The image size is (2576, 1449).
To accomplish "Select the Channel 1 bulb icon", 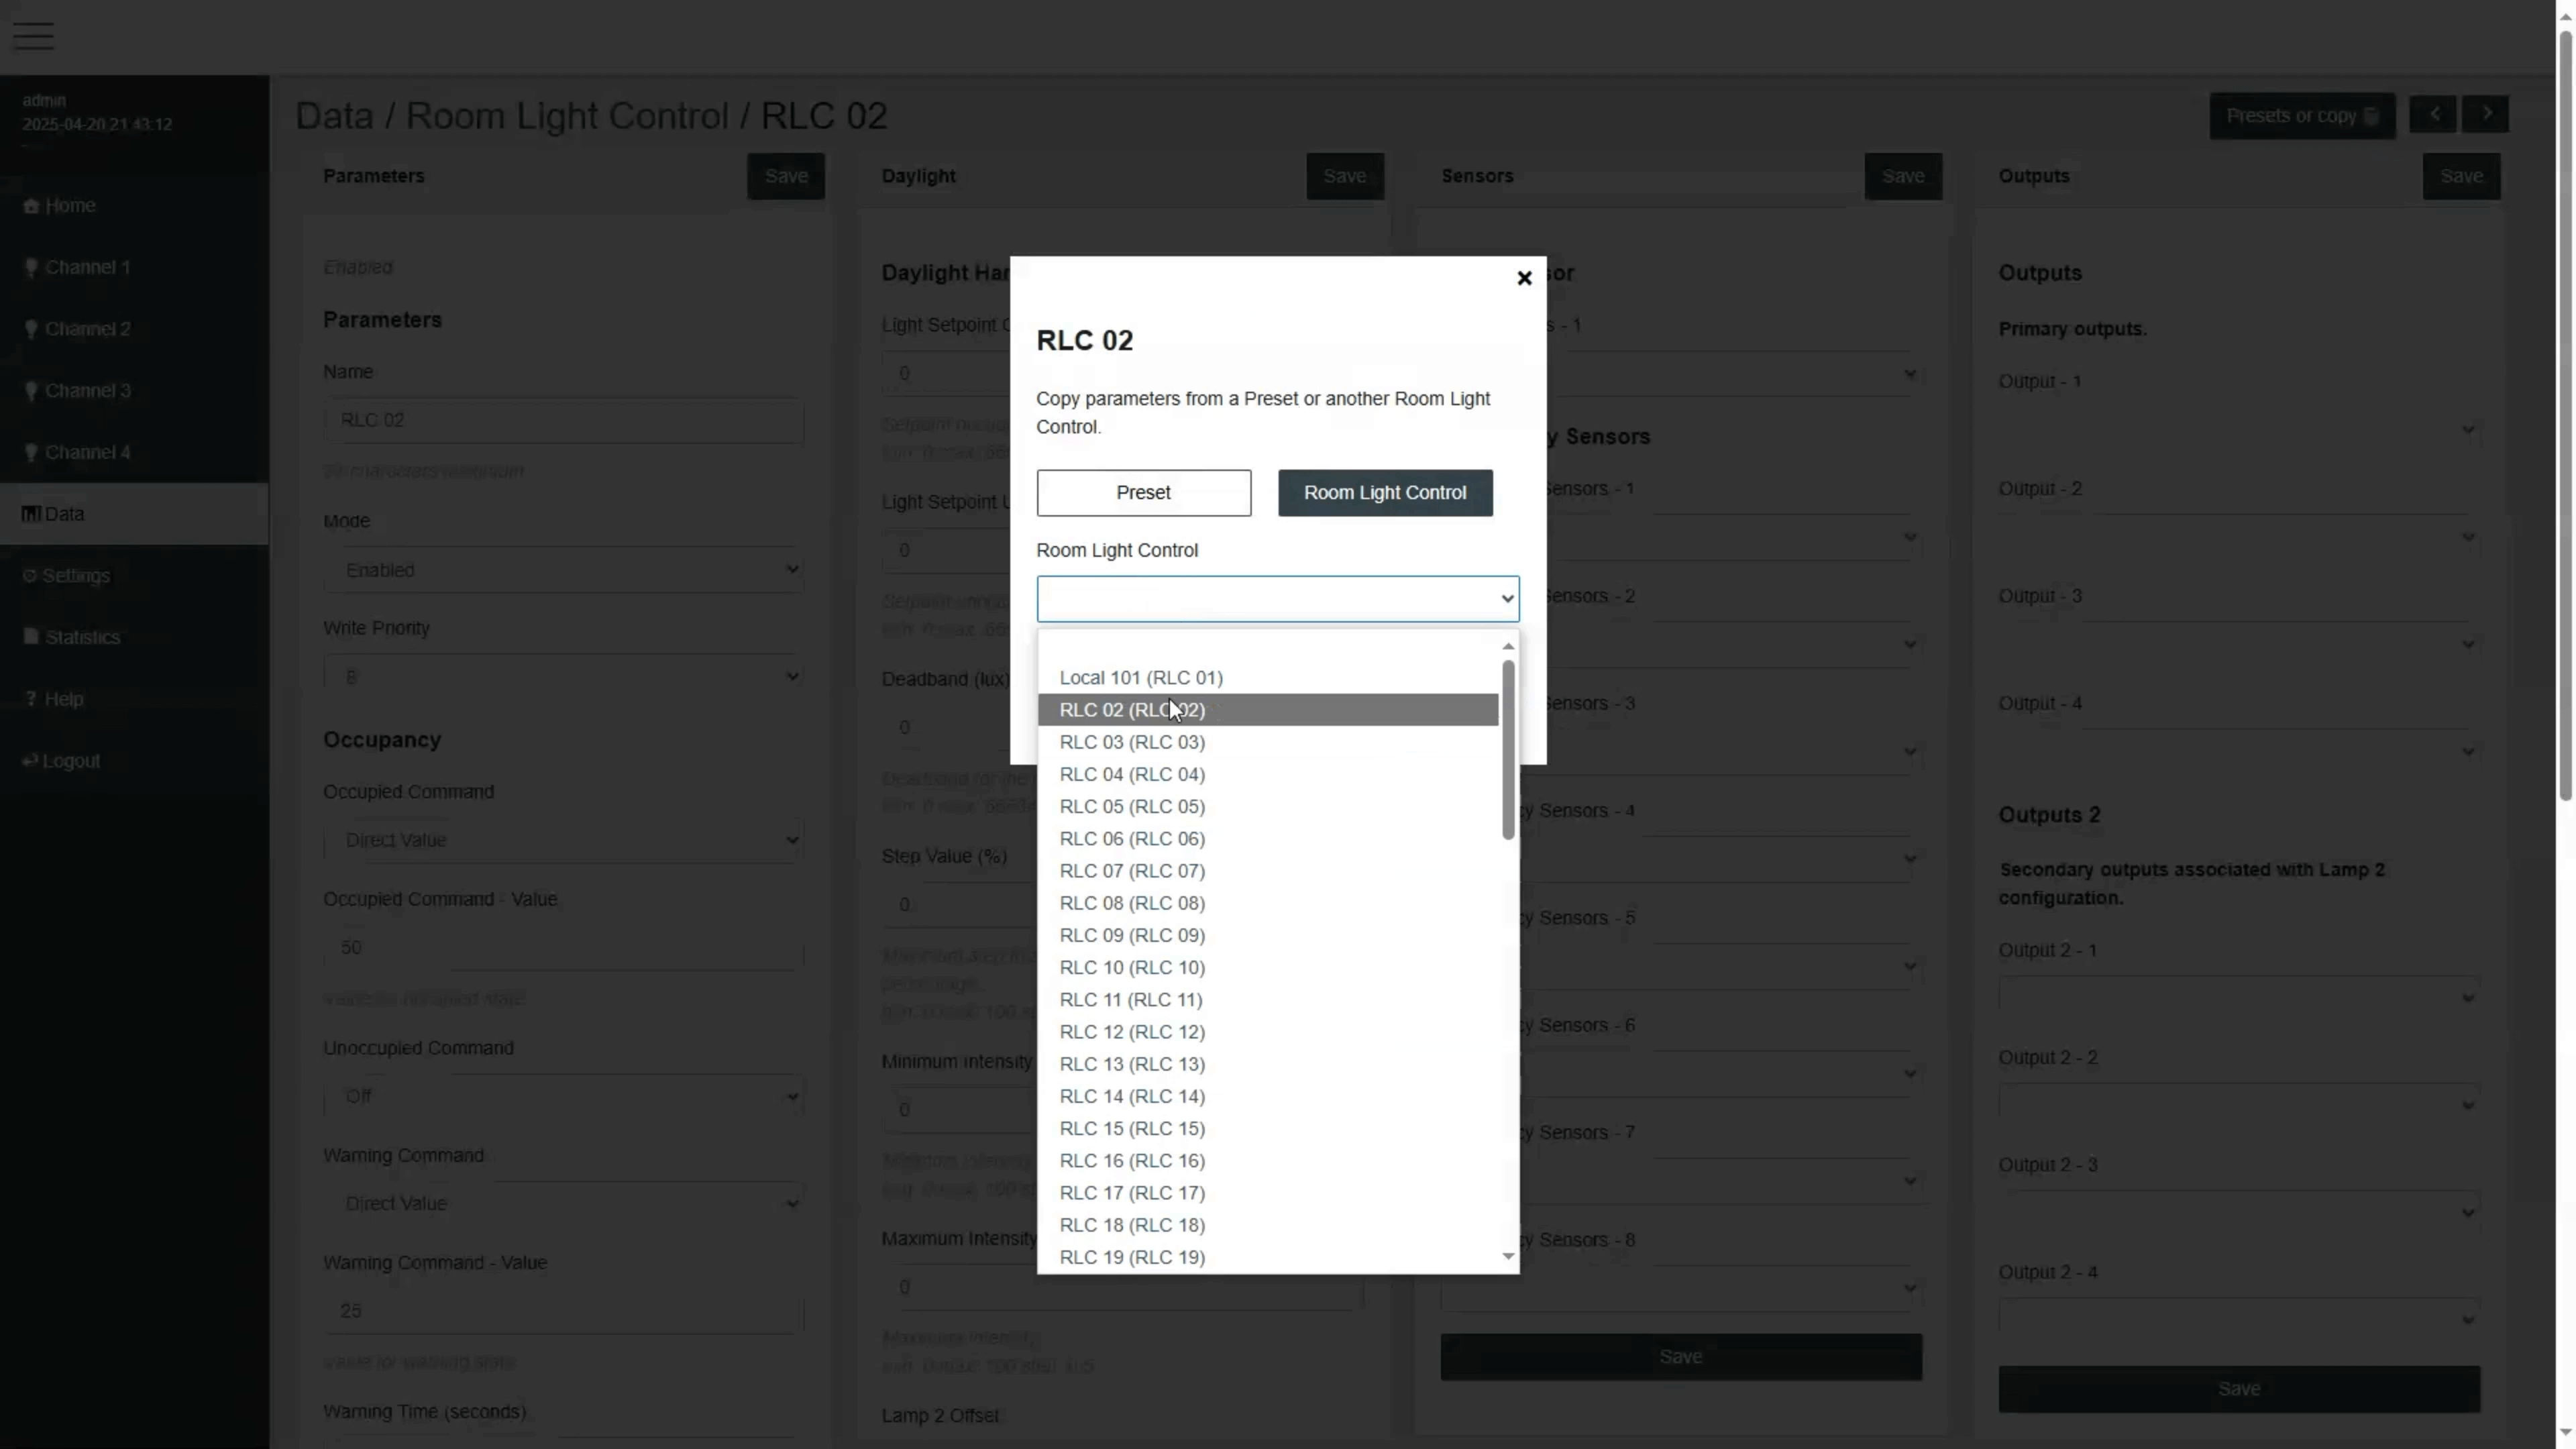I will pyautogui.click(x=31, y=267).
